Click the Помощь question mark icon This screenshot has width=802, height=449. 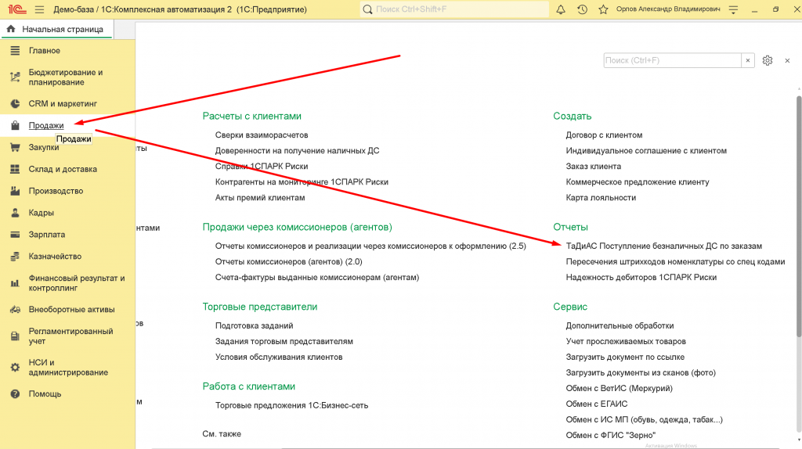(x=15, y=393)
